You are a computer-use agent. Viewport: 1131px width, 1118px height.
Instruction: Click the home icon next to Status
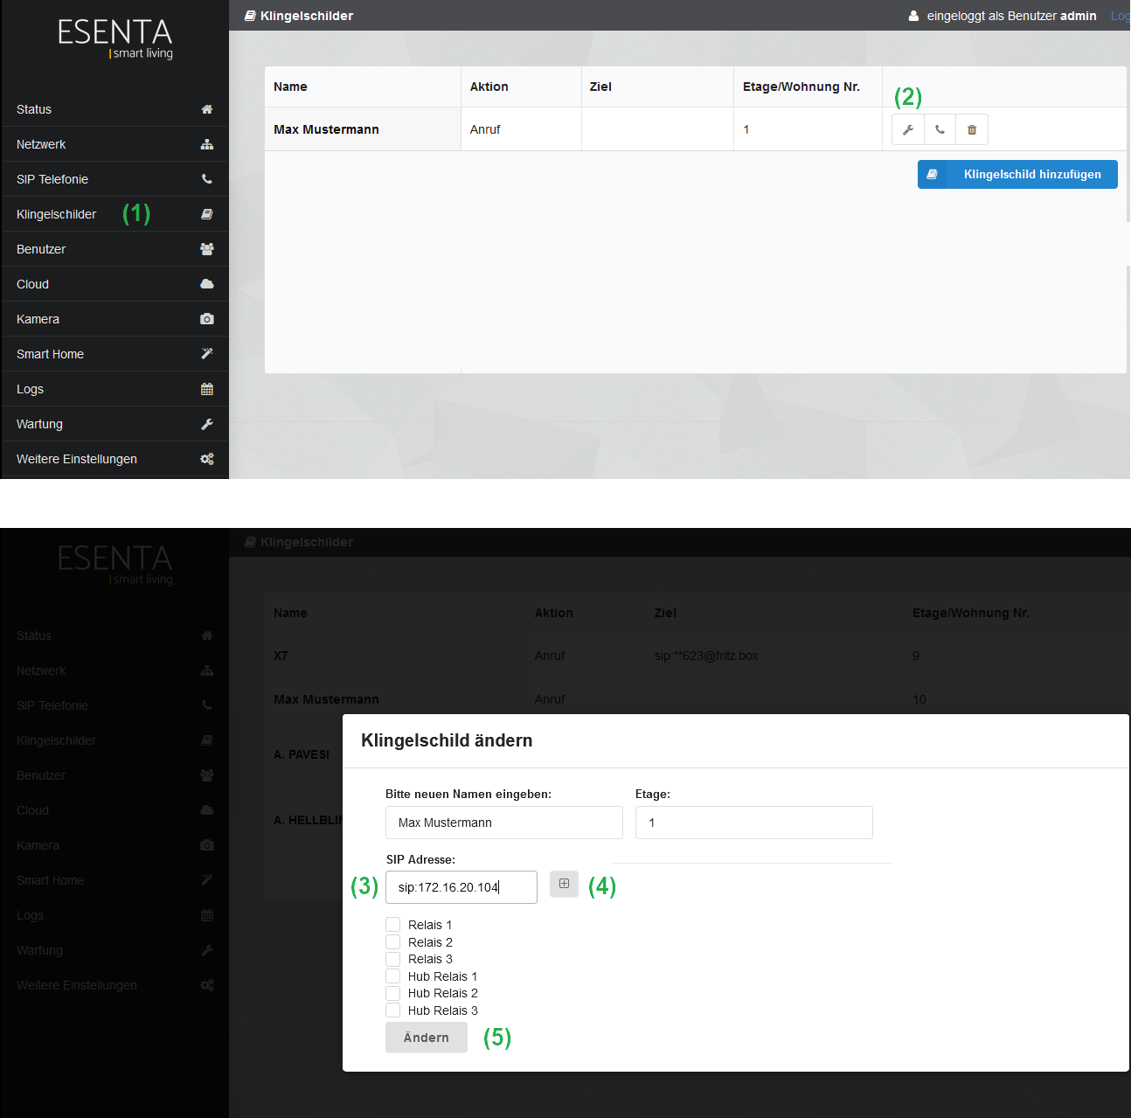[x=207, y=109]
